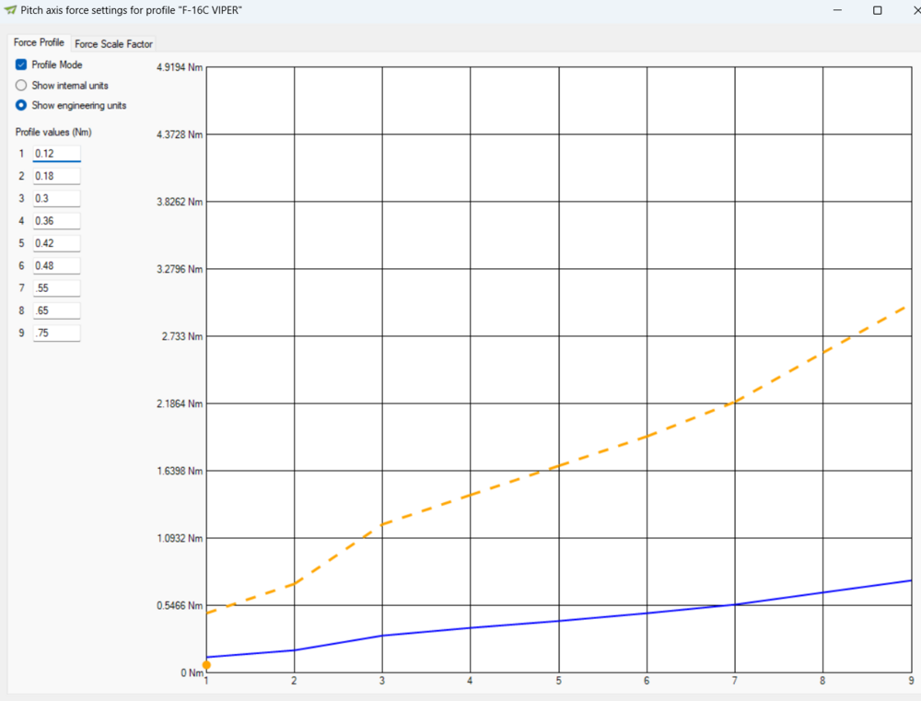The height and width of the screenshot is (701, 921).
Task: Close the Pitch axis force settings window
Action: click(x=916, y=10)
